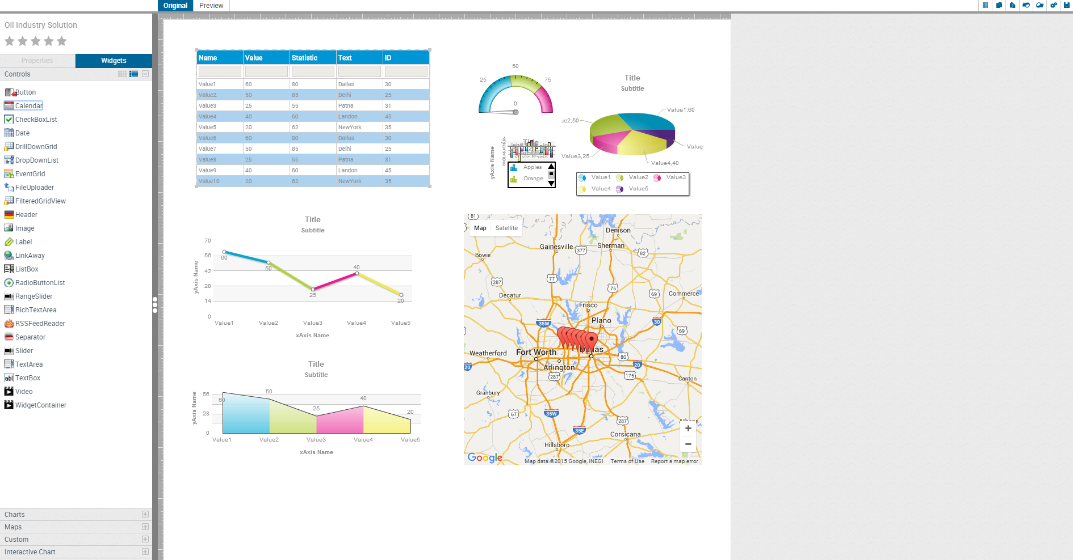Image resolution: width=1073 pixels, height=560 pixels.
Task: Click the Redo icon on the top toolbar
Action: [x=1040, y=6]
